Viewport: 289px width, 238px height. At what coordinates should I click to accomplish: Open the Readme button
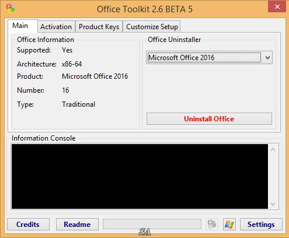[77, 225]
